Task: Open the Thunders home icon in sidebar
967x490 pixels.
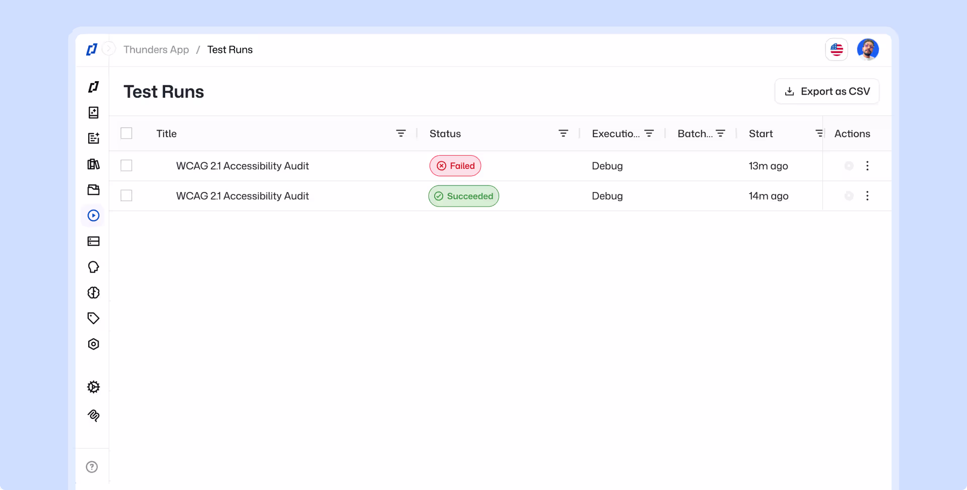Action: pos(94,87)
